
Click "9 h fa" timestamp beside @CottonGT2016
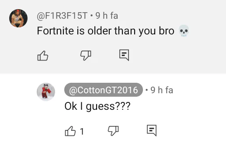pos(162,90)
